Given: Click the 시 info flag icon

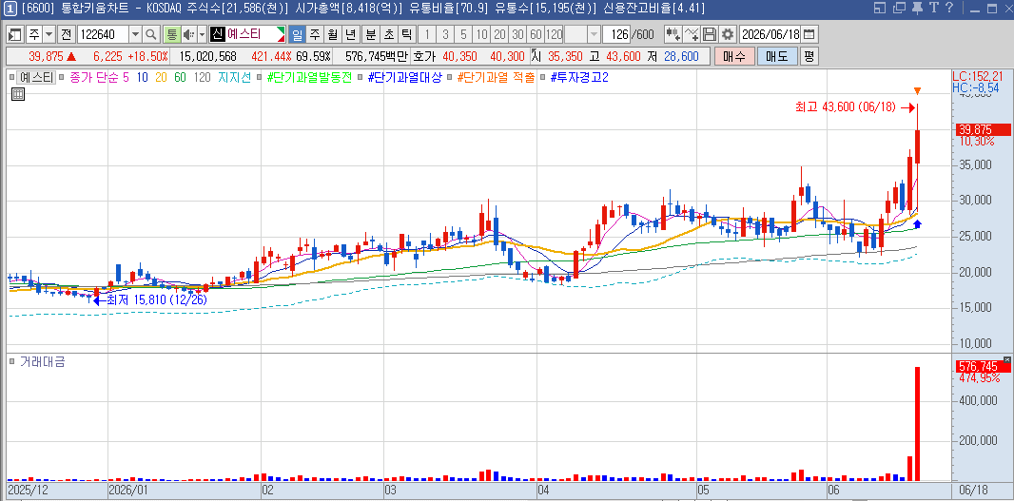Looking at the screenshot, I should tap(535, 56).
